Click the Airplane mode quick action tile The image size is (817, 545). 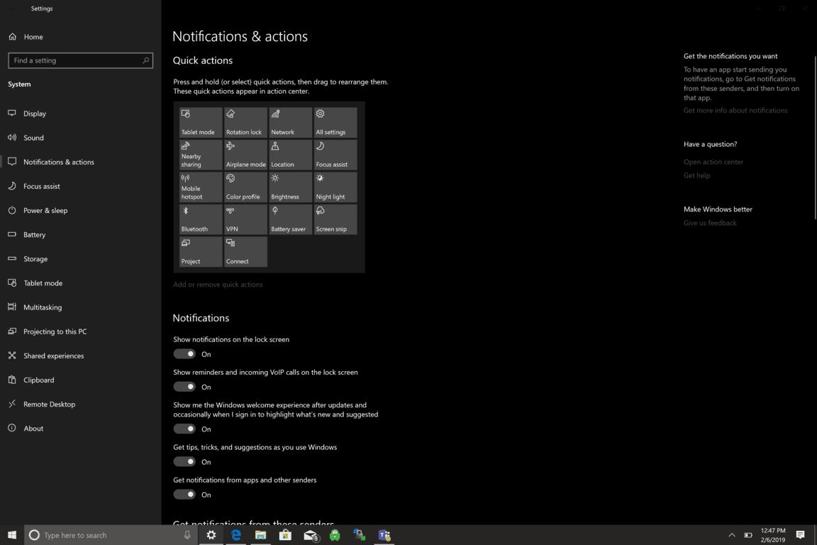(x=245, y=154)
